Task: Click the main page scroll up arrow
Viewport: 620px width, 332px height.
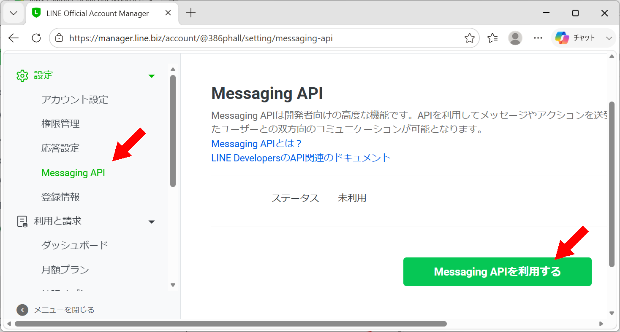Action: (x=612, y=56)
